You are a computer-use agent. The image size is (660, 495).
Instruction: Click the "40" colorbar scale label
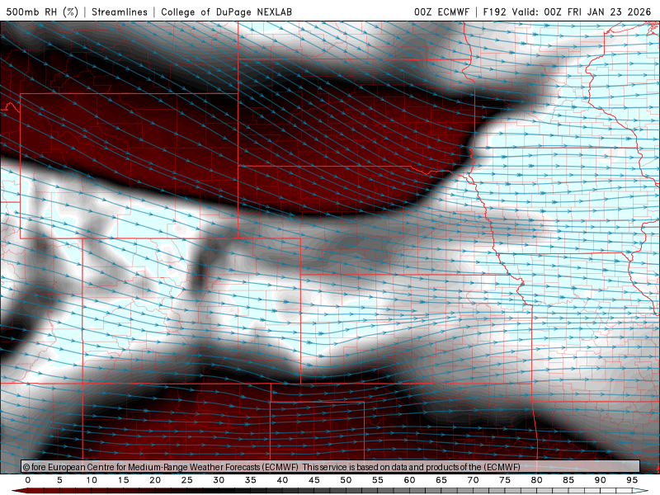click(282, 480)
